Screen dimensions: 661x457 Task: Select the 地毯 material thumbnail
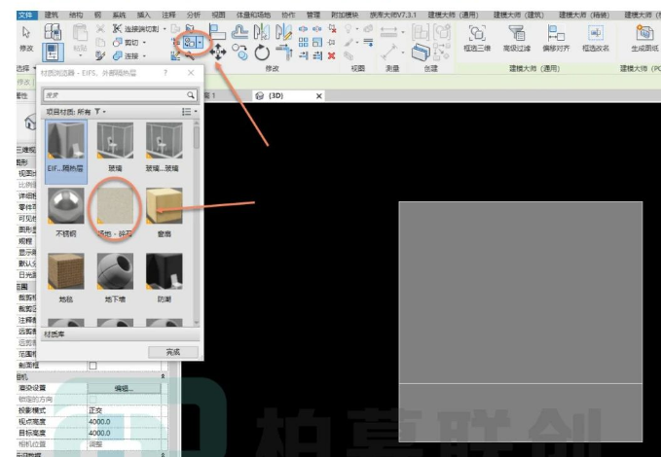point(66,271)
